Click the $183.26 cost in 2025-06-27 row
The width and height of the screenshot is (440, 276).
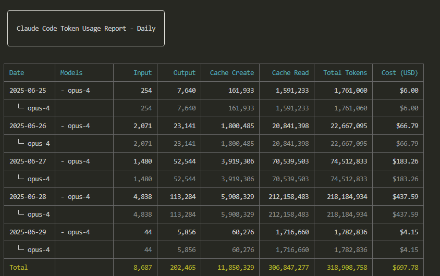405,161
